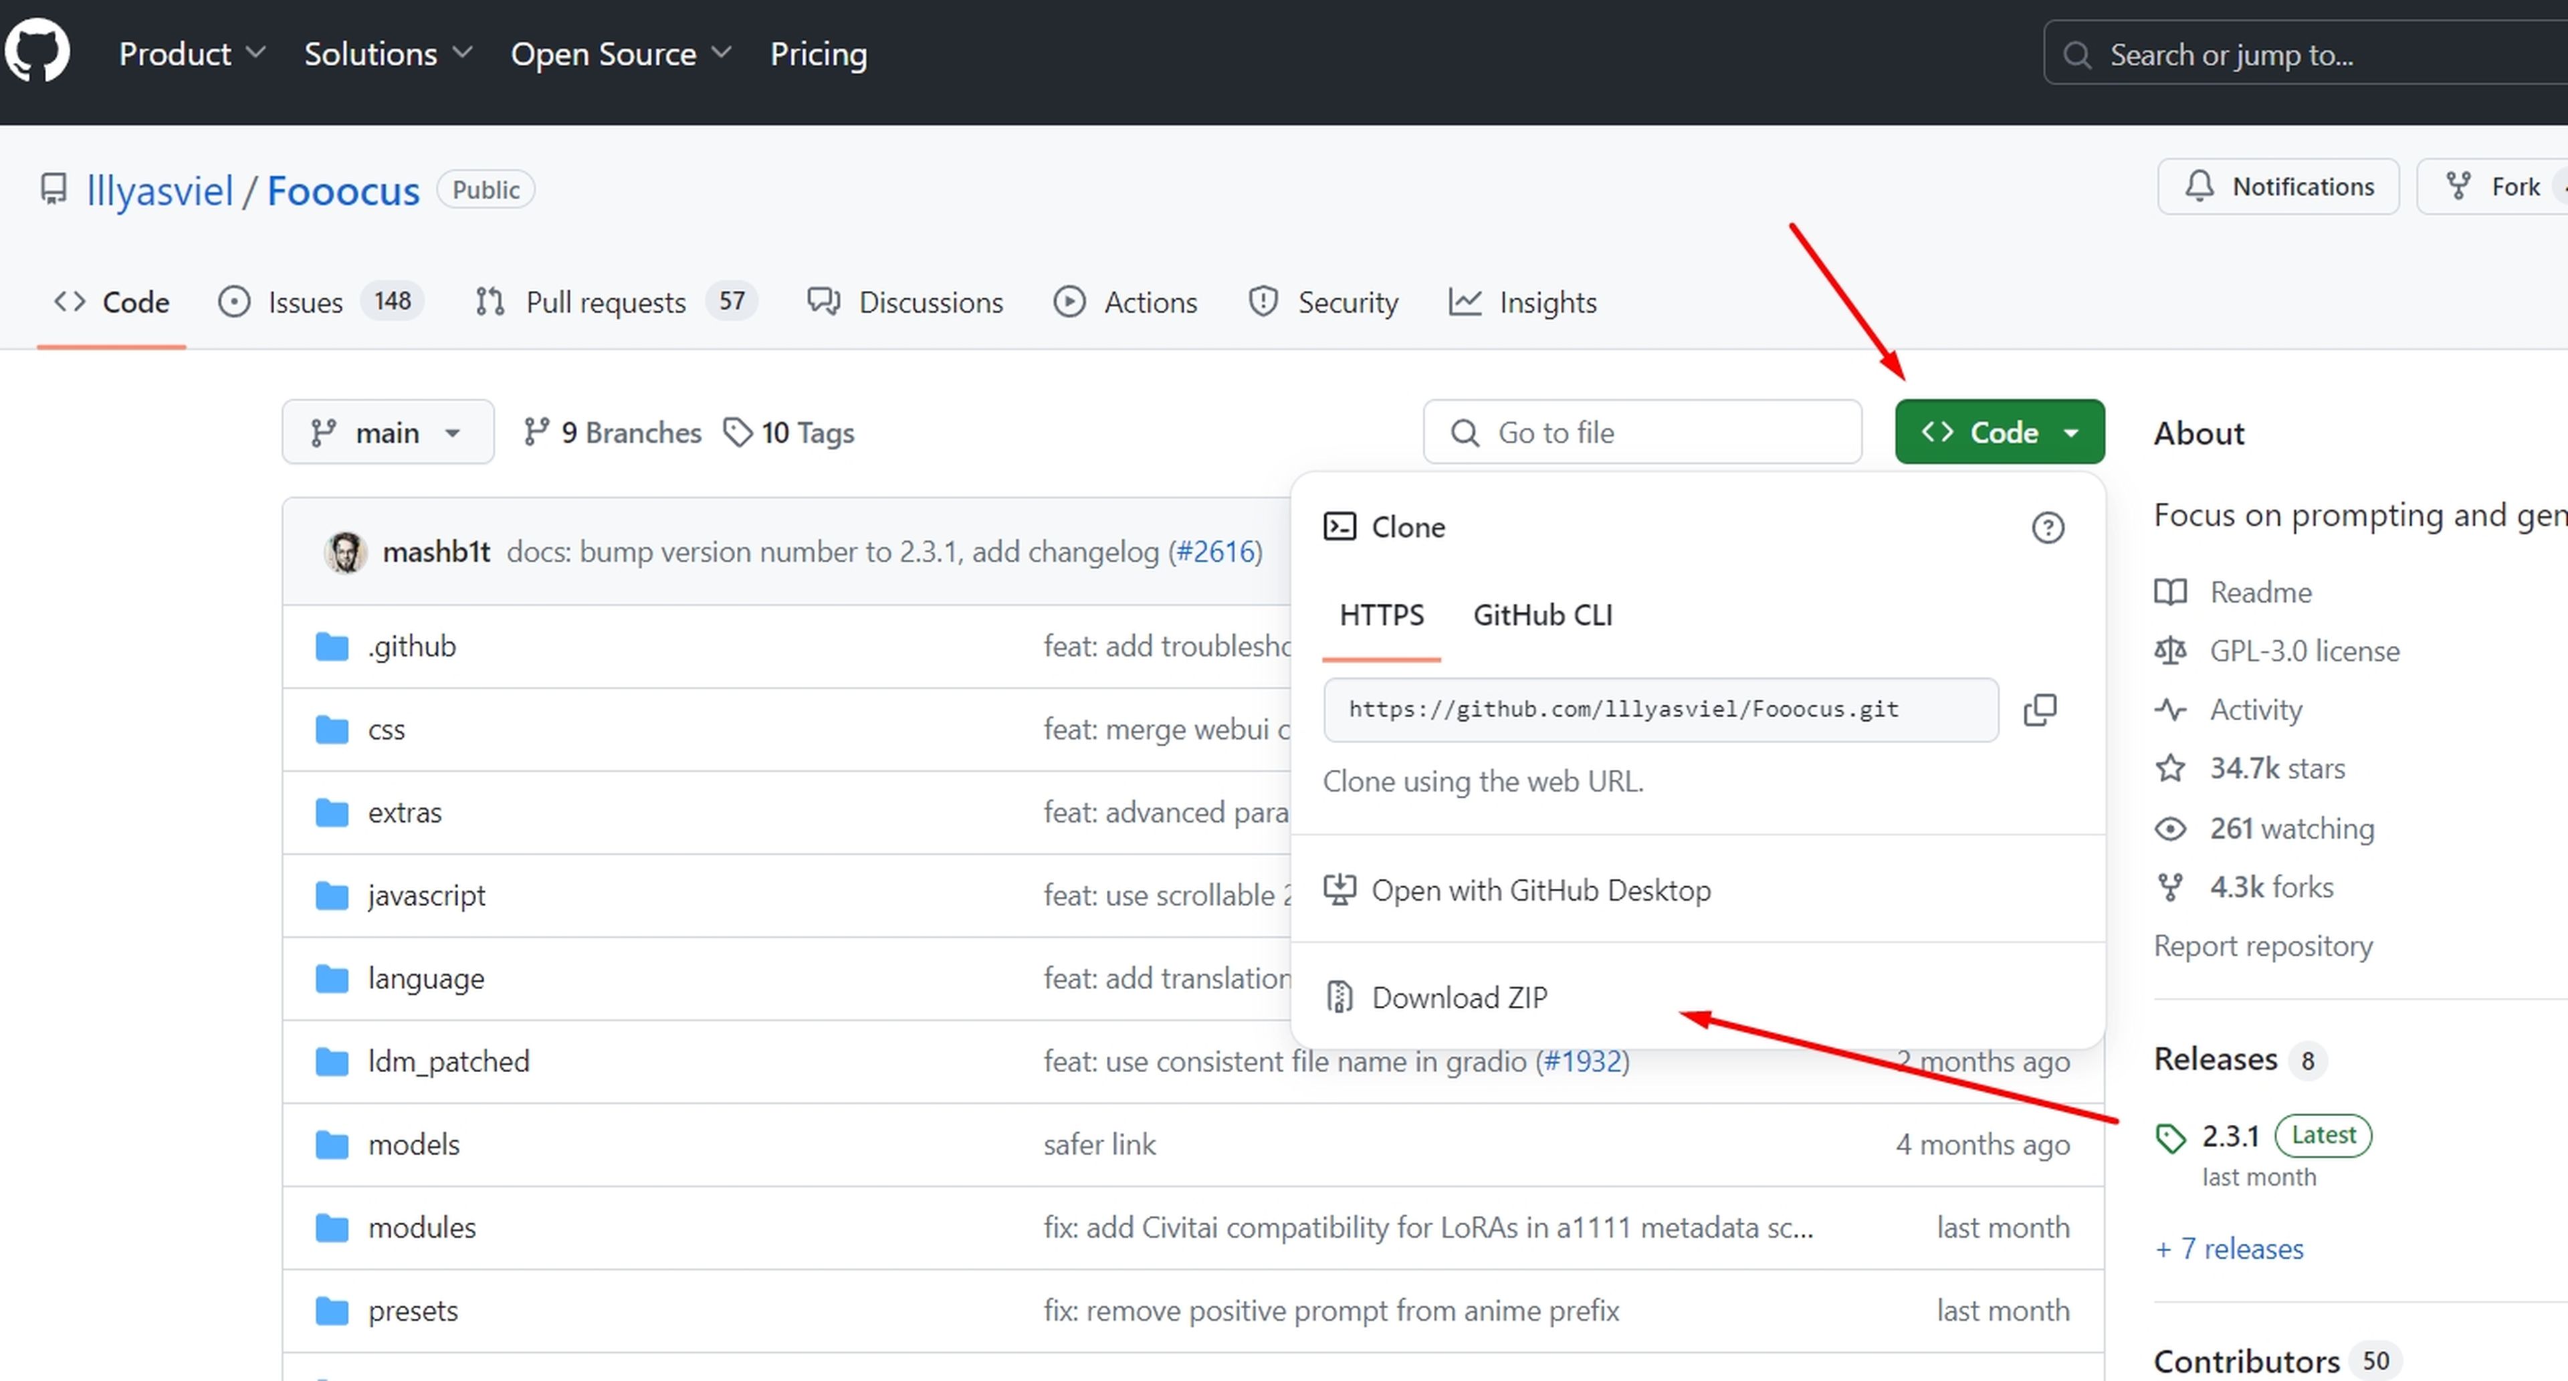Click the javascript folder icon
Screen dimensions: 2568x1381
pyautogui.click(x=332, y=895)
